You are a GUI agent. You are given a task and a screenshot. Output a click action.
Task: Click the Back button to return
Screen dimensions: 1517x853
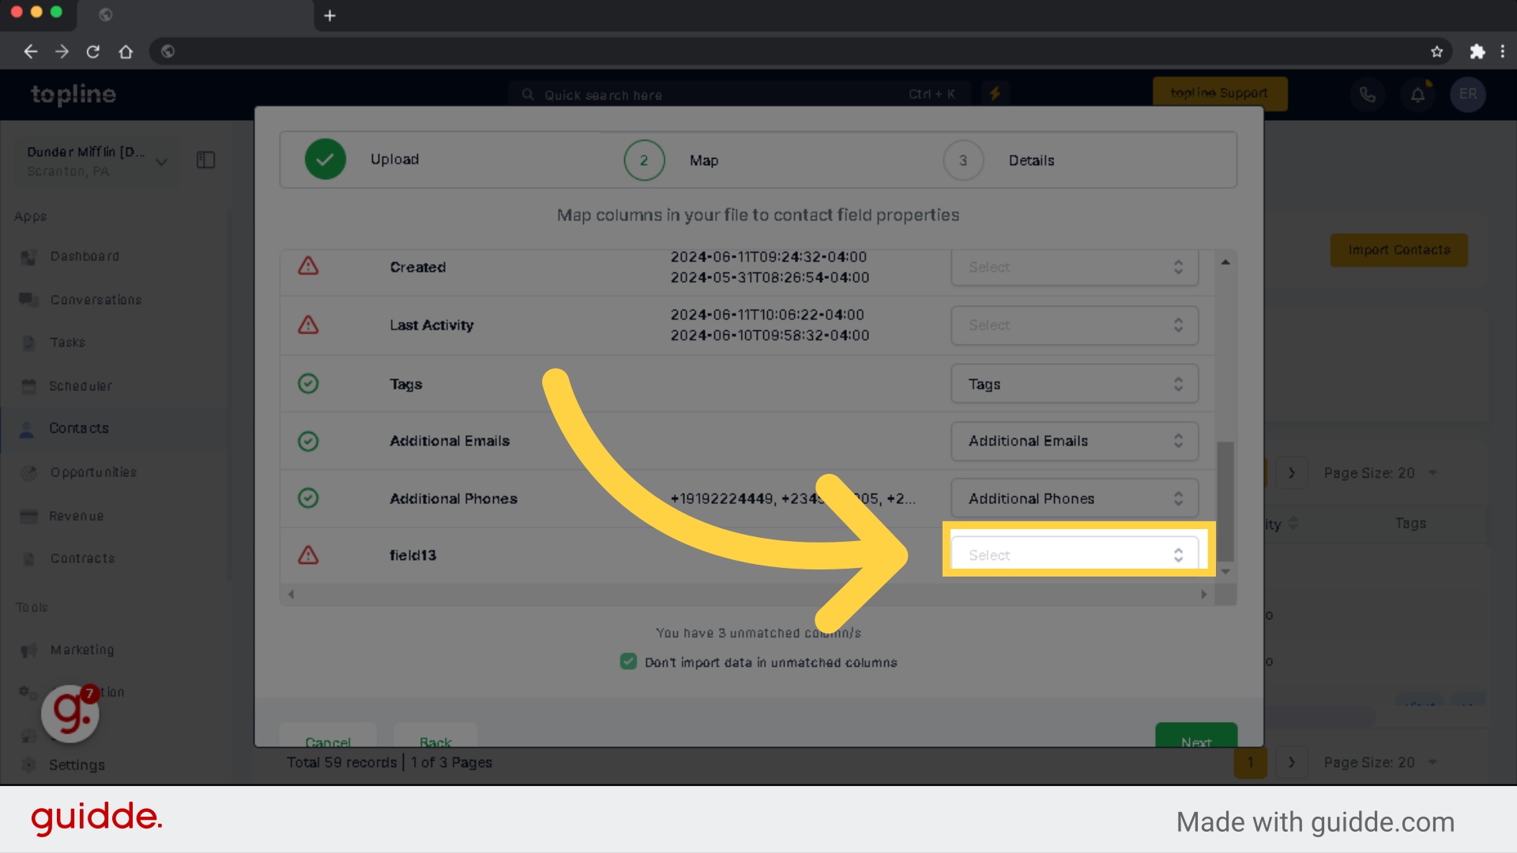coord(434,741)
